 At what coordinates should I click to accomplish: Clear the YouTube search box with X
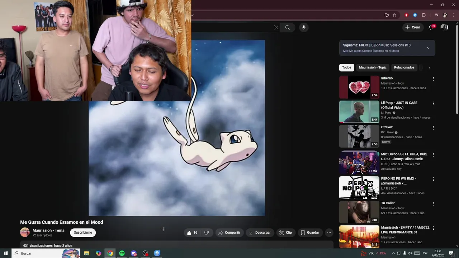[276, 28]
